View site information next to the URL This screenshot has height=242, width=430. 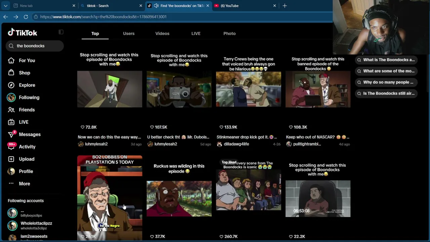click(x=36, y=16)
